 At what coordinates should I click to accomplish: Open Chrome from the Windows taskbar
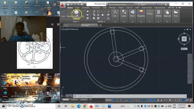(85, 106)
